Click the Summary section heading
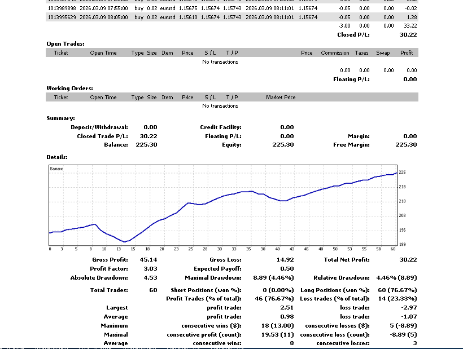Viewport: 463px width, 349px height. [x=60, y=118]
